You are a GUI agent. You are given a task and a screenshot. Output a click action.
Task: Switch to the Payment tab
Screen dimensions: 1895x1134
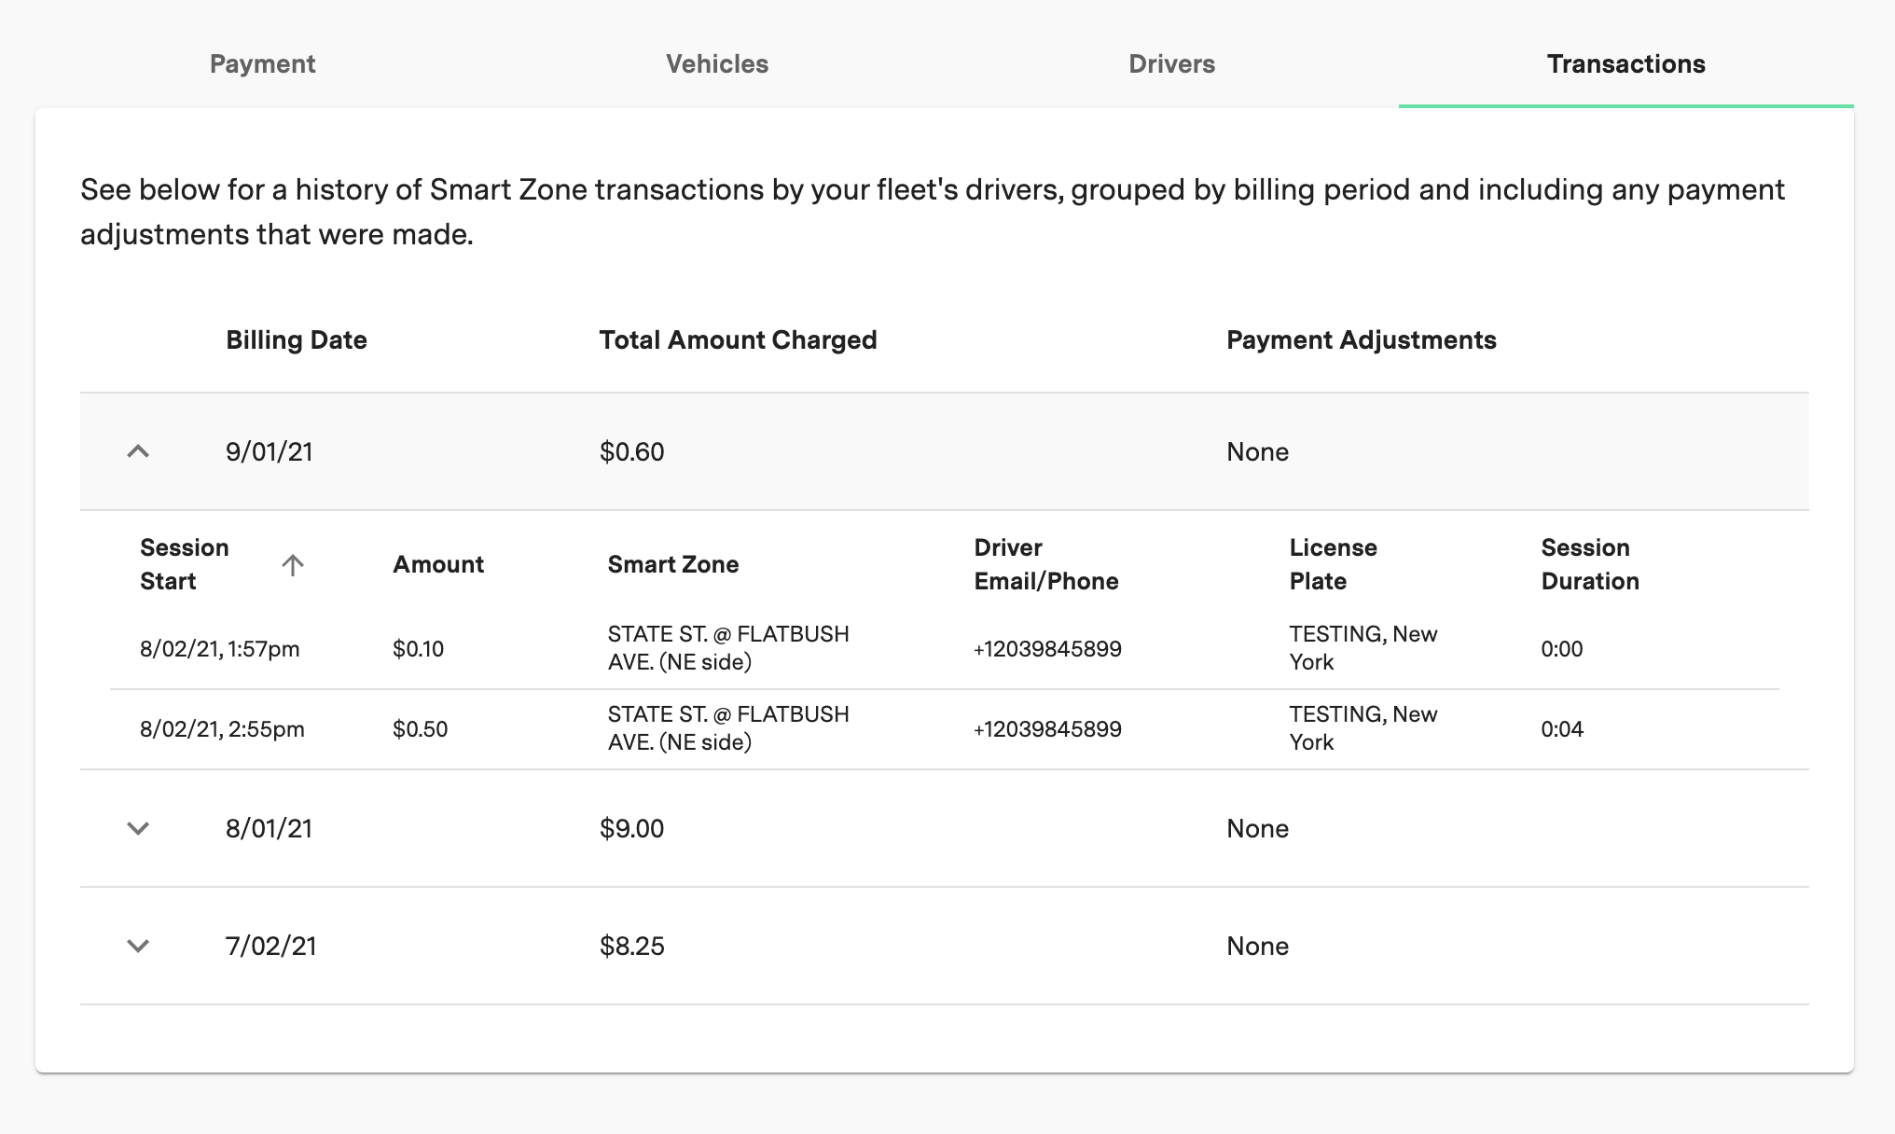[x=262, y=64]
